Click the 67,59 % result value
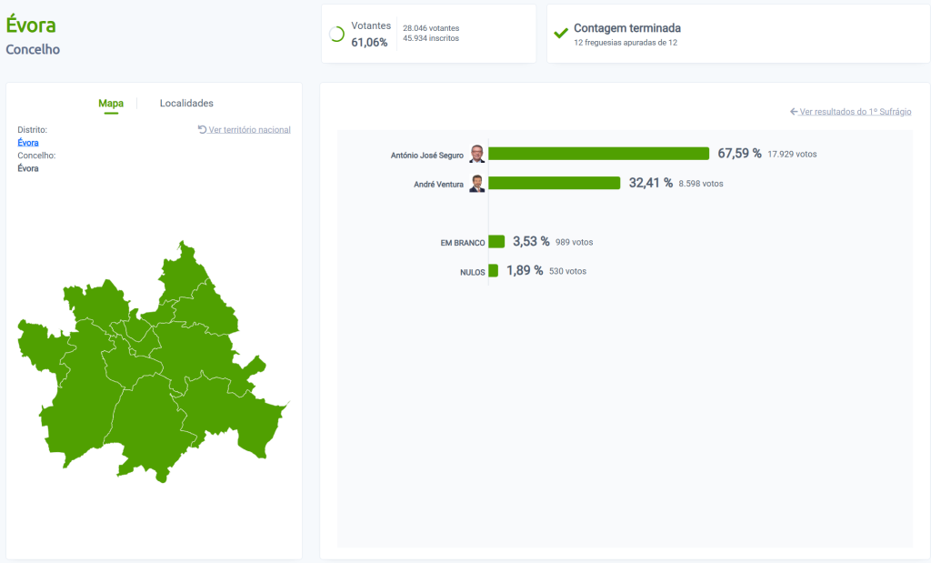 [x=739, y=154]
